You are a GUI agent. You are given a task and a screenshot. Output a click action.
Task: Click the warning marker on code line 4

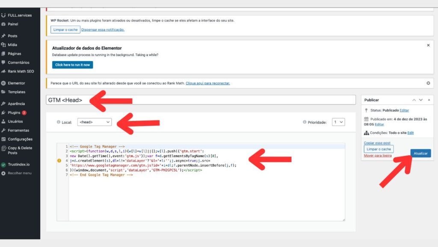(59, 161)
